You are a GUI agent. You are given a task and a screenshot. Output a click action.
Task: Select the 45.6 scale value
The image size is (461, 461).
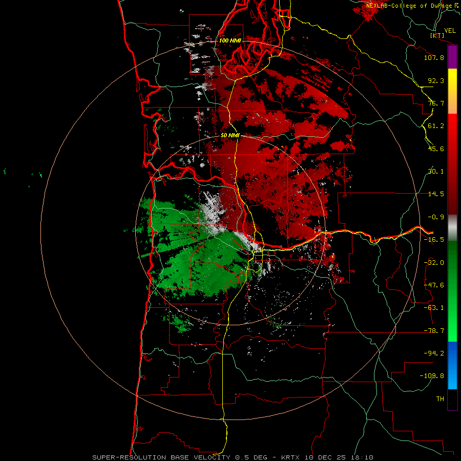click(x=436, y=149)
